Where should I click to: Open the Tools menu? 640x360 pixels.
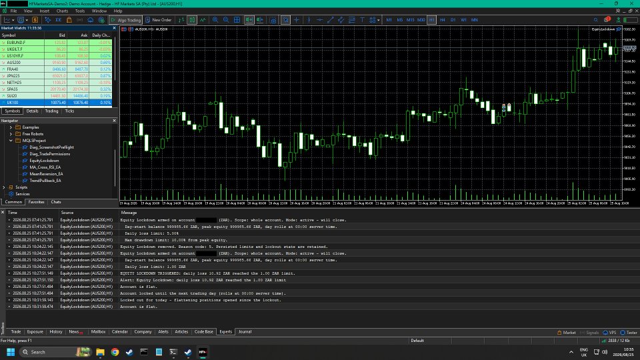(x=80, y=11)
